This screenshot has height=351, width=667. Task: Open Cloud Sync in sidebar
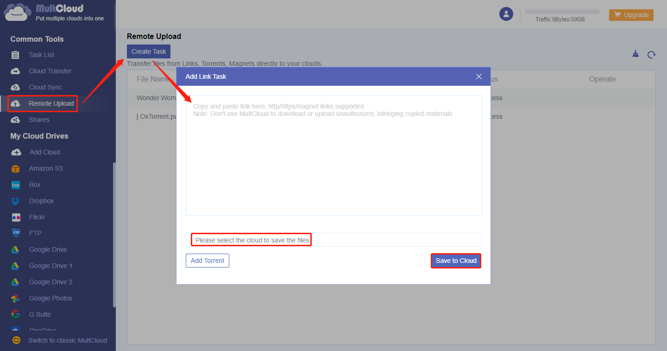tap(45, 87)
